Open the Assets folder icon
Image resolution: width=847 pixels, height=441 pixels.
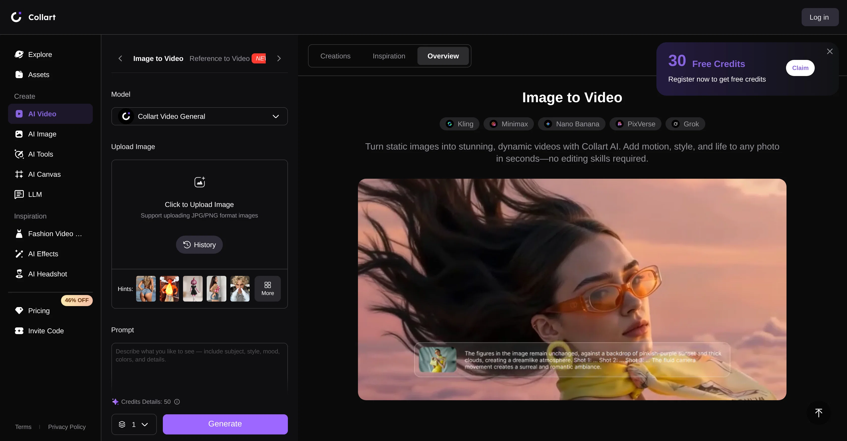point(19,75)
